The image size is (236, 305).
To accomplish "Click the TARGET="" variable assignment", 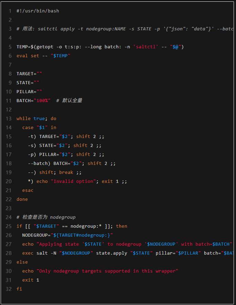I will [29, 74].
